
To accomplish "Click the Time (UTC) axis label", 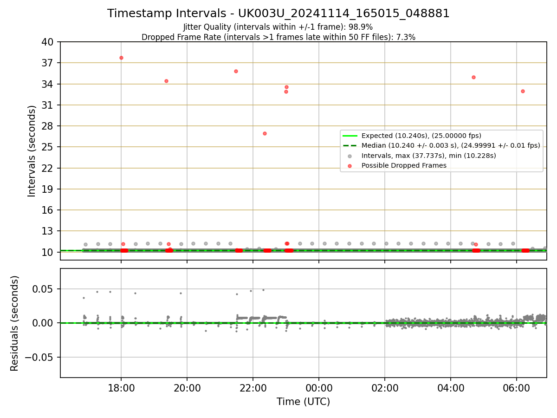I will [x=303, y=402].
